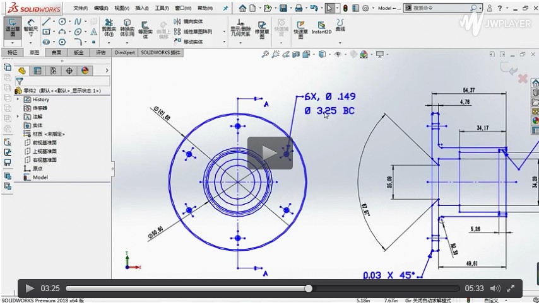Expand the History tree node
539x303 pixels.
(18, 100)
